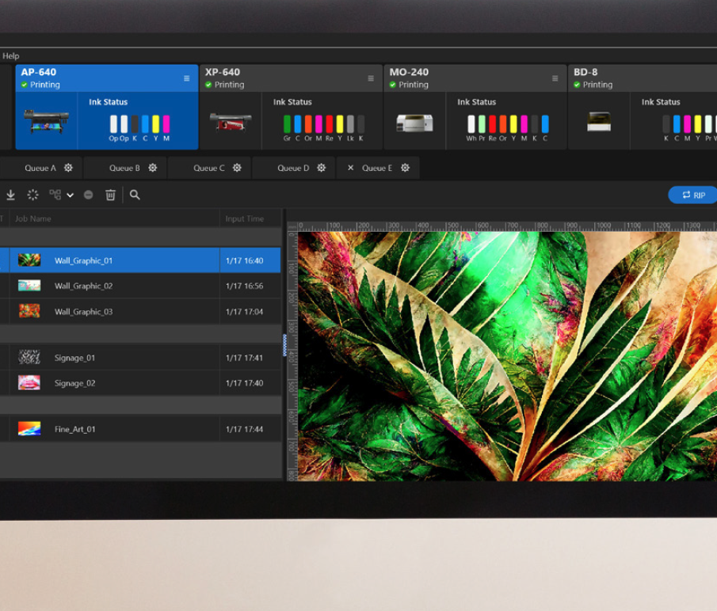Click the RIP button
717x611 pixels.
692,195
